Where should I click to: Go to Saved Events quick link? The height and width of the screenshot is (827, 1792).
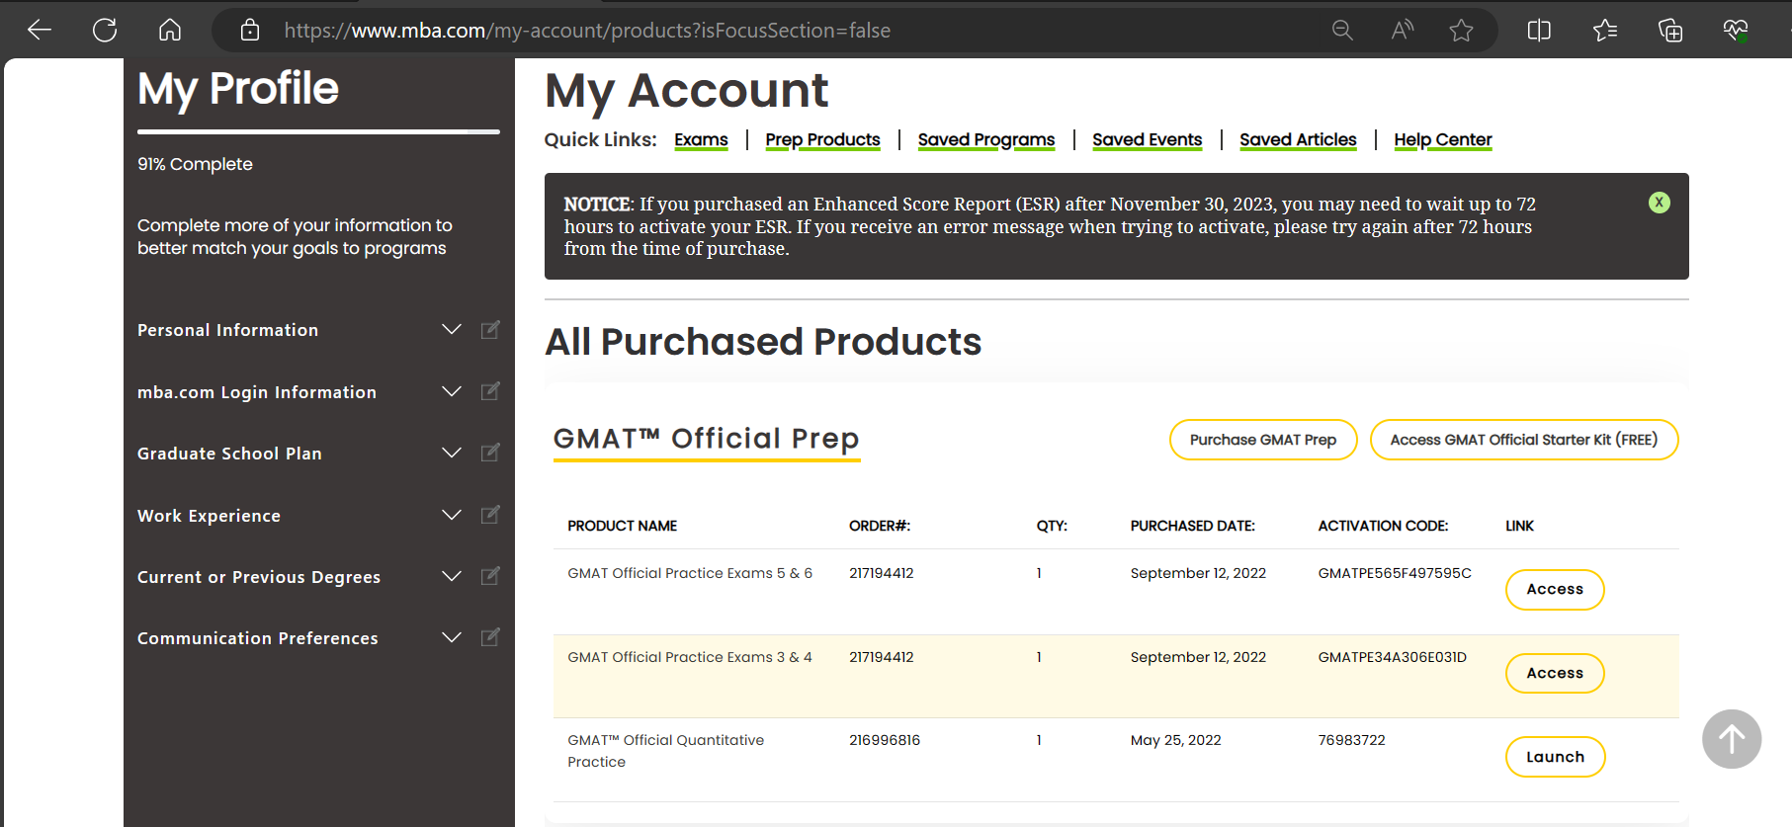[x=1147, y=140]
